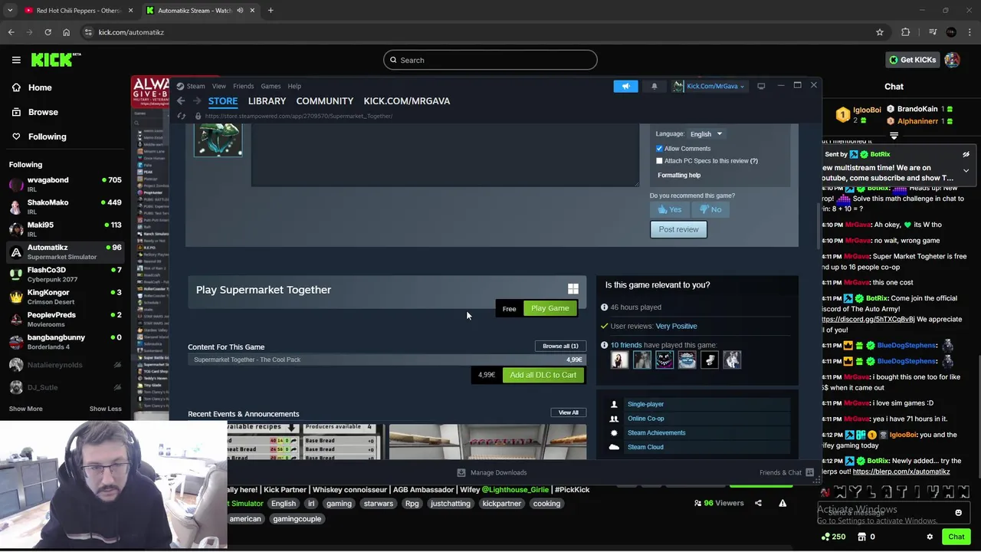Open Friends & Chat in Steam

[786, 472]
